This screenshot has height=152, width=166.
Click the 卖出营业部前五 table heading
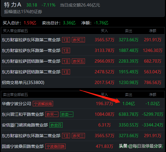(x=15, y=95)
